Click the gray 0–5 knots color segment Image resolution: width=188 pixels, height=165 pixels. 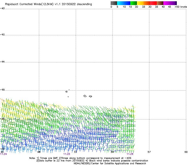pos(114,3)
